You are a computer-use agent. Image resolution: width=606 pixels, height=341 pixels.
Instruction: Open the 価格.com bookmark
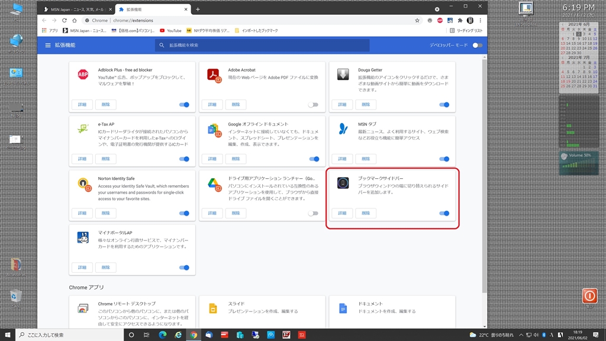click(133, 31)
